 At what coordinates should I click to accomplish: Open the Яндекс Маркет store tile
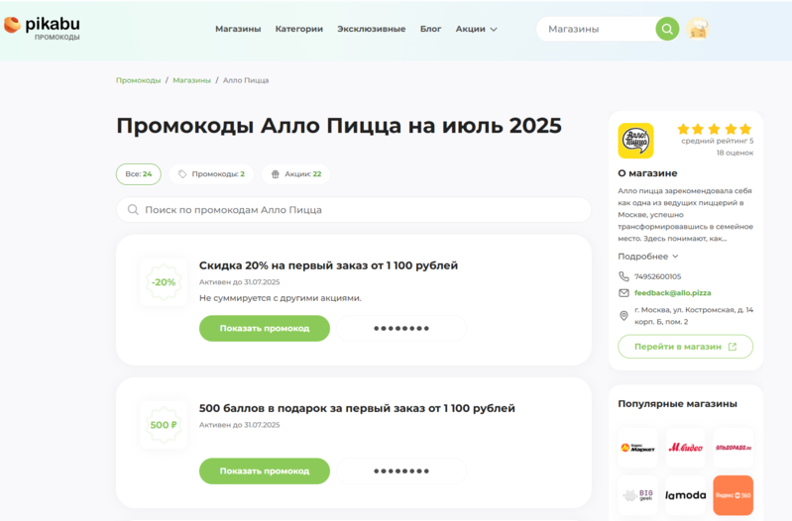(637, 448)
